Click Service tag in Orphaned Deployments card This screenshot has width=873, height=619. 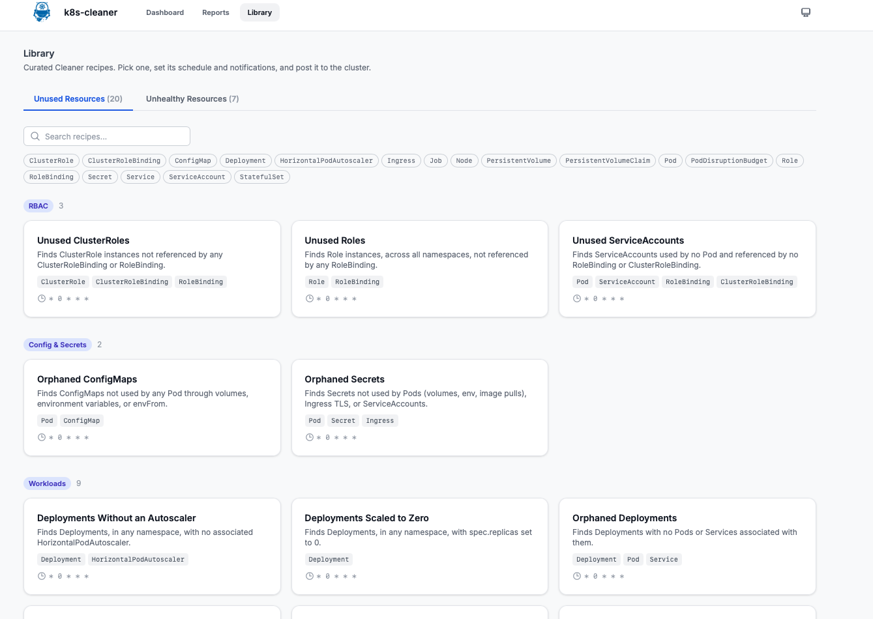pyautogui.click(x=664, y=560)
